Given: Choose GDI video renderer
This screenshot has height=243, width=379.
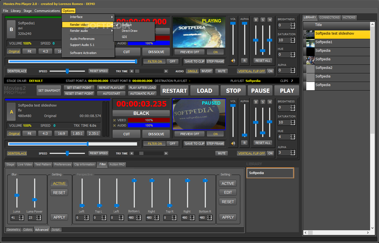Looking at the screenshot, I should (134, 37).
